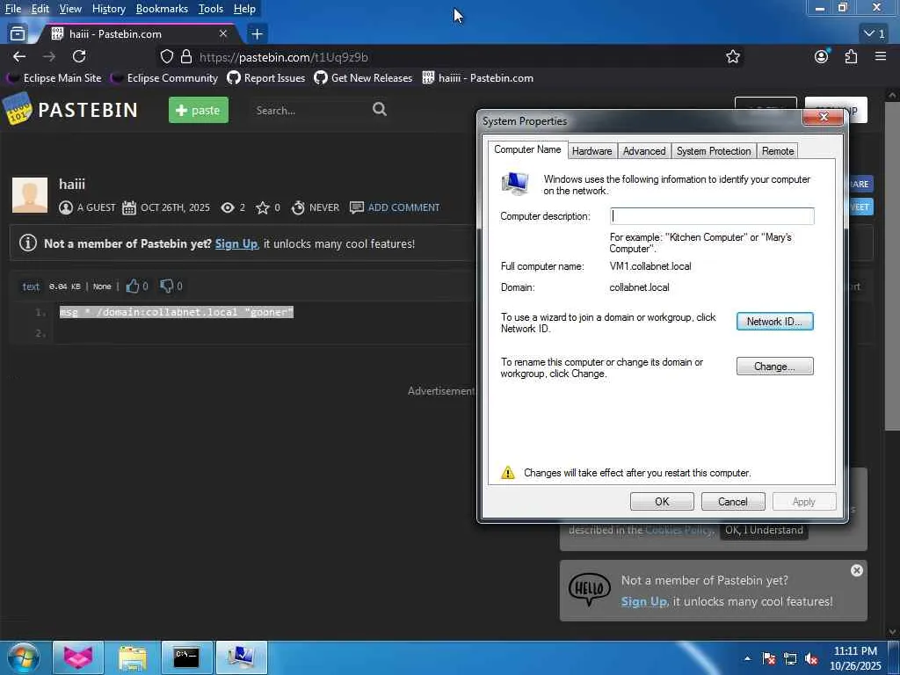Dismiss the Hello sign-up popup
This screenshot has height=675, width=900.
pyautogui.click(x=856, y=570)
